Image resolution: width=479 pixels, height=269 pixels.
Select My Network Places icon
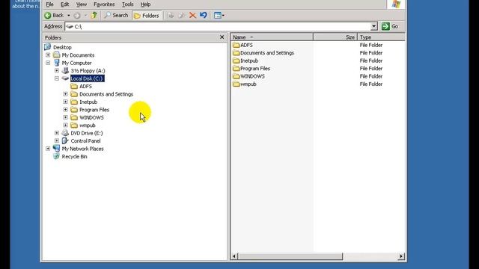[57, 149]
